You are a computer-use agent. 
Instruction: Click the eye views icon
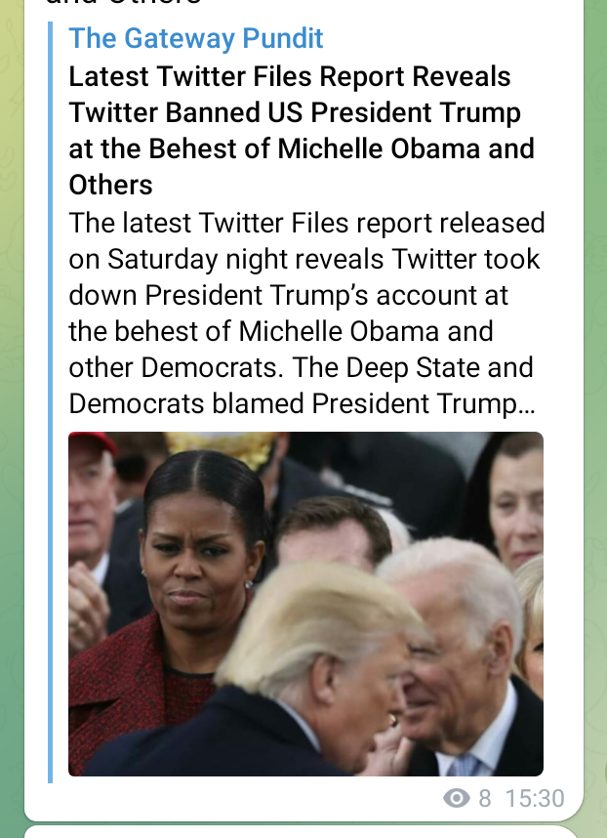(457, 799)
